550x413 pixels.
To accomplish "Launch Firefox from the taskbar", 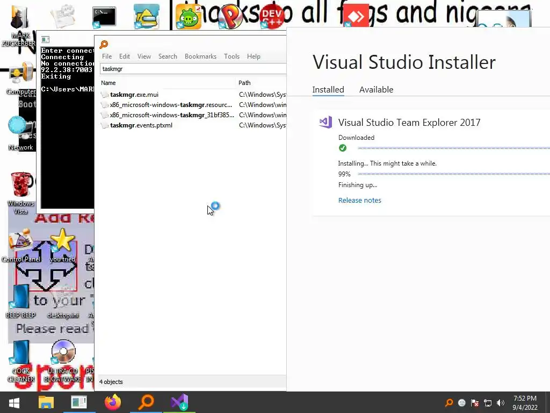I will click(x=113, y=402).
